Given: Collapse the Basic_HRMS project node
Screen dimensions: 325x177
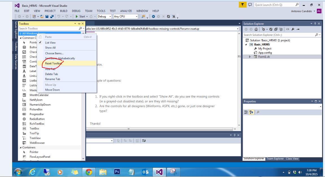Looking at the screenshot, I should point(246,44).
